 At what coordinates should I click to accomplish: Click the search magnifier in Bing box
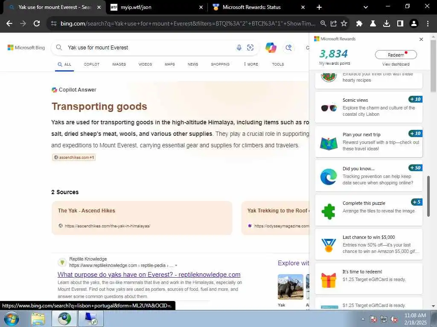(59, 48)
